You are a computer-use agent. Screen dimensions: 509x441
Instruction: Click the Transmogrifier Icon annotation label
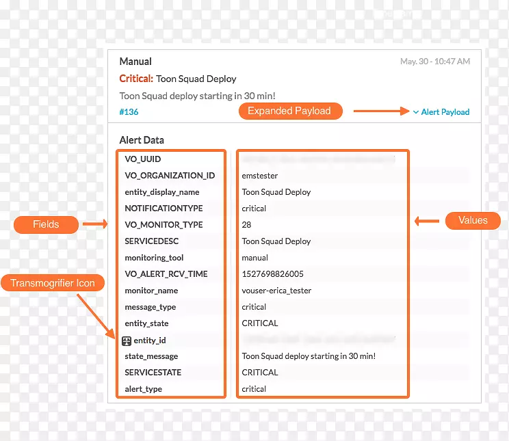point(53,283)
